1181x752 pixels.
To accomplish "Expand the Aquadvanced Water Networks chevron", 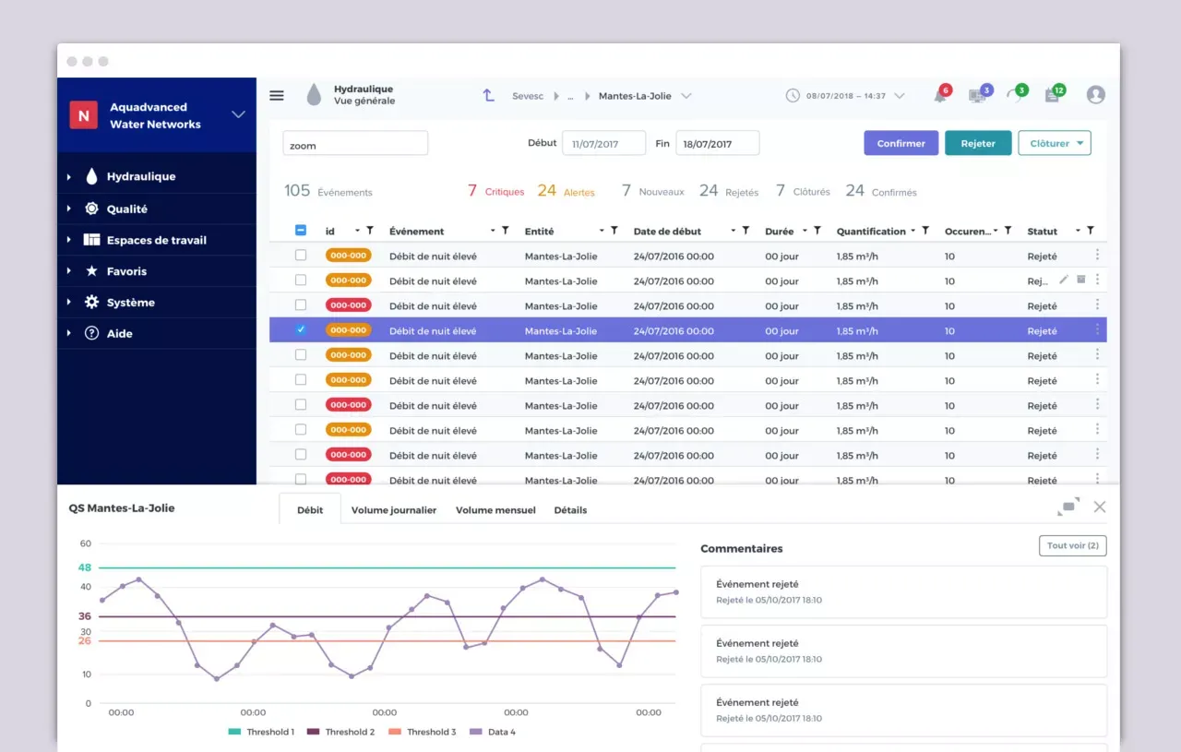I will click(238, 115).
